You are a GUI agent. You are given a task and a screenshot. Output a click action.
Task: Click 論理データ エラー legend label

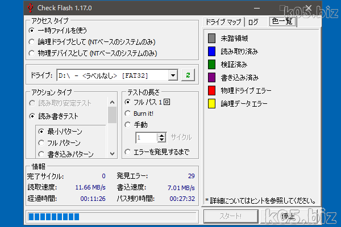point(244,104)
